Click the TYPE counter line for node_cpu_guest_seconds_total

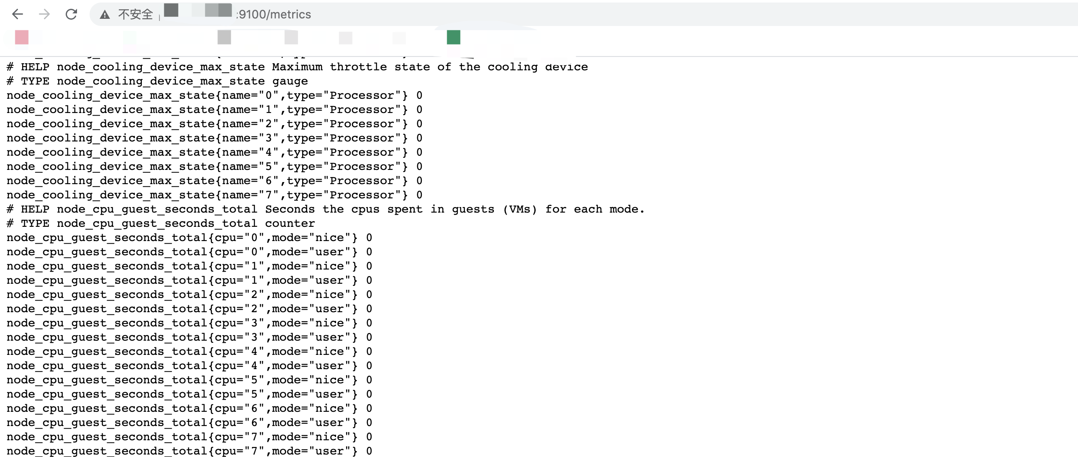click(160, 223)
